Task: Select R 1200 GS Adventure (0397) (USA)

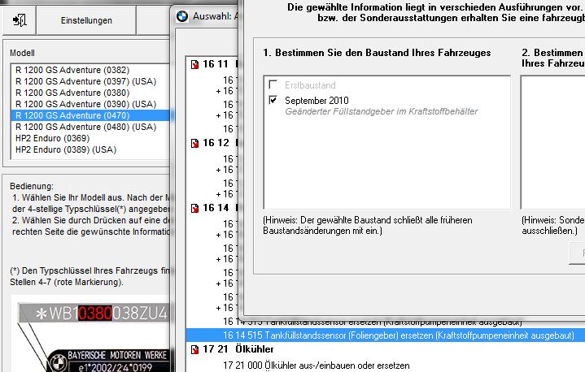Action: [x=85, y=82]
